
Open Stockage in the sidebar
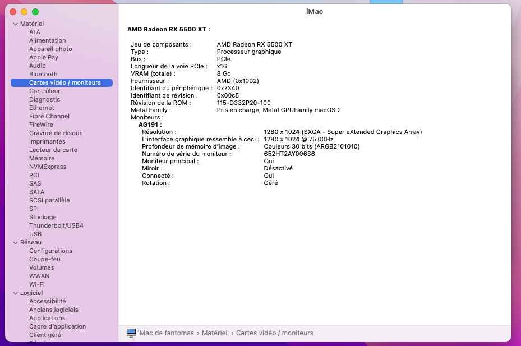(x=43, y=217)
